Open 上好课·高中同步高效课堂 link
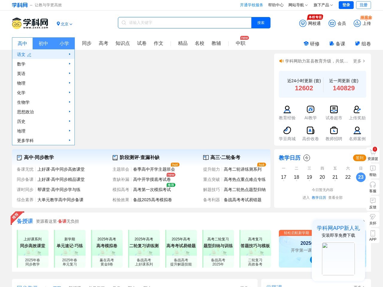383x287 pixels. 61,169
